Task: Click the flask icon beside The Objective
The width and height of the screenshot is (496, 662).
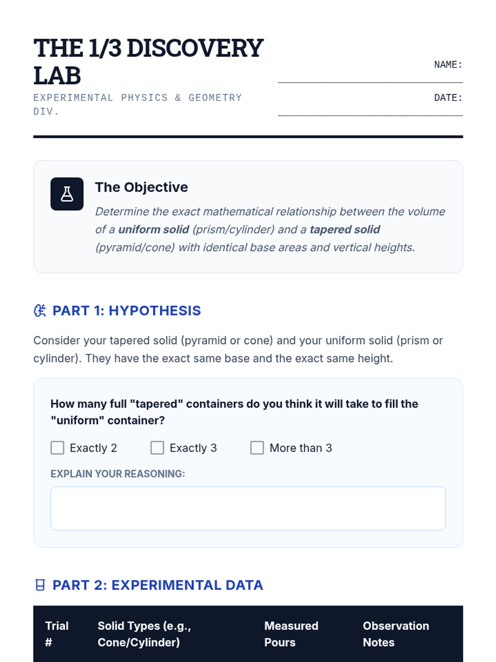Action: point(67,194)
